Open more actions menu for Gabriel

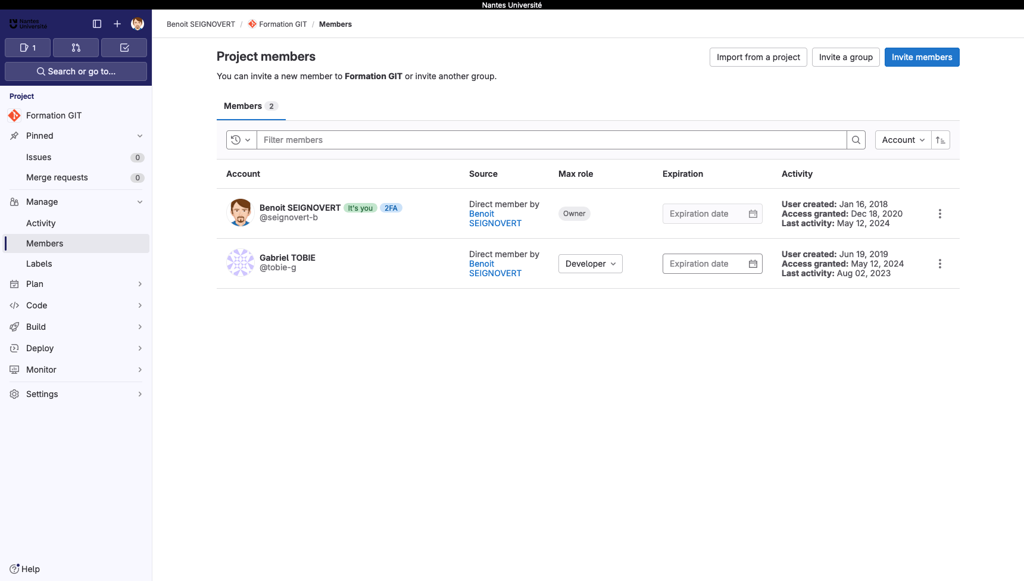point(940,264)
